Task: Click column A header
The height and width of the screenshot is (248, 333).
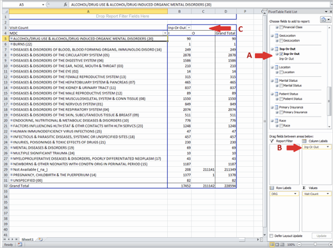Action: tap(88, 12)
